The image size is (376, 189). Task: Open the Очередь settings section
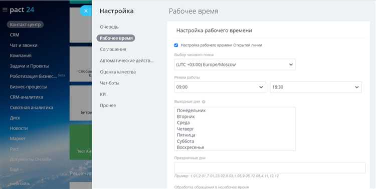coord(109,27)
